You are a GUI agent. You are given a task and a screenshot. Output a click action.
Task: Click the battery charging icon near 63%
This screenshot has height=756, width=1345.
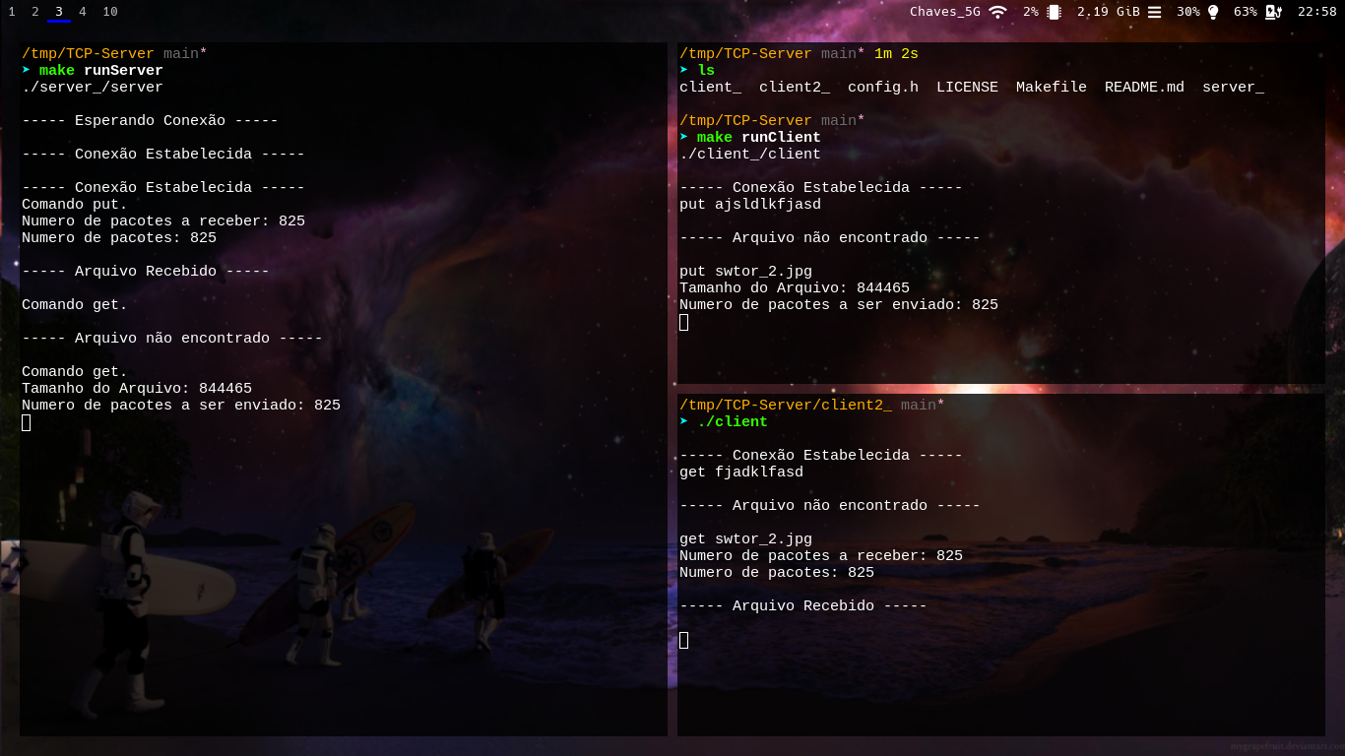tap(1272, 12)
